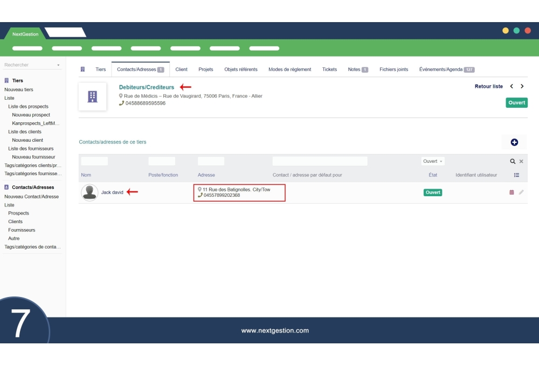Click Jack david's avatar thumbnail
This screenshot has height=366, width=539.
pyautogui.click(x=90, y=192)
